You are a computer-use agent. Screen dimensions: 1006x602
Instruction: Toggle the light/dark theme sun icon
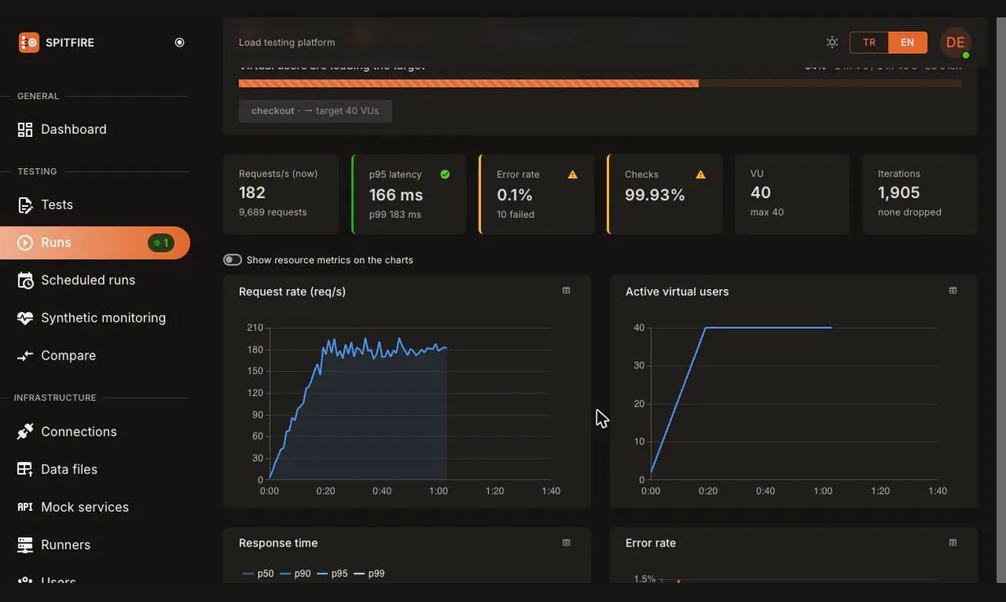[x=832, y=43]
